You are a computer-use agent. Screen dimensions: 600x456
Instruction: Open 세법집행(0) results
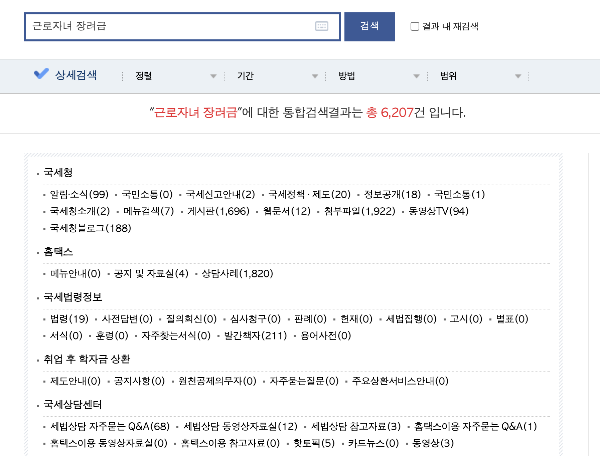[x=412, y=319]
